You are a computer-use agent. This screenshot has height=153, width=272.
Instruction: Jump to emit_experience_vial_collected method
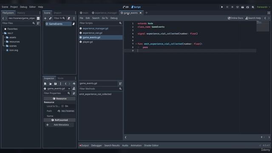tap(95, 94)
